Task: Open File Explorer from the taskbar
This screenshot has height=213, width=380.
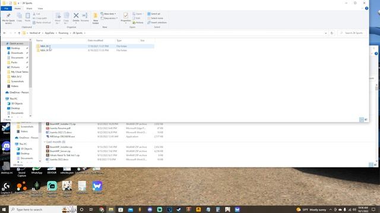Action: [111, 209]
